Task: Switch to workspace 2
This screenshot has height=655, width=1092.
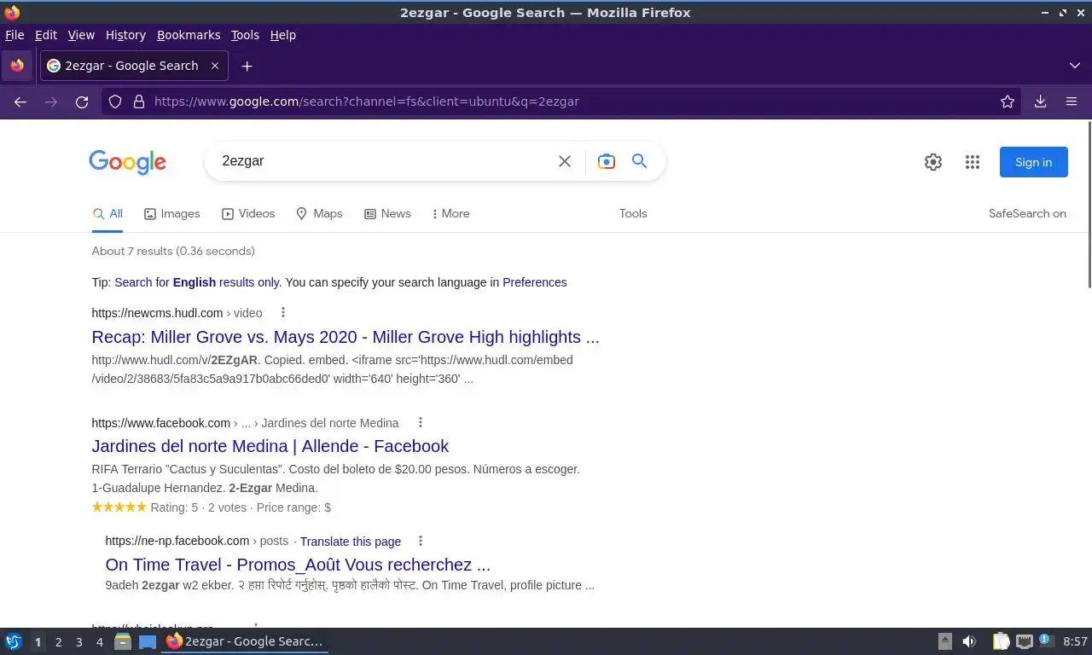Action: [x=58, y=642]
